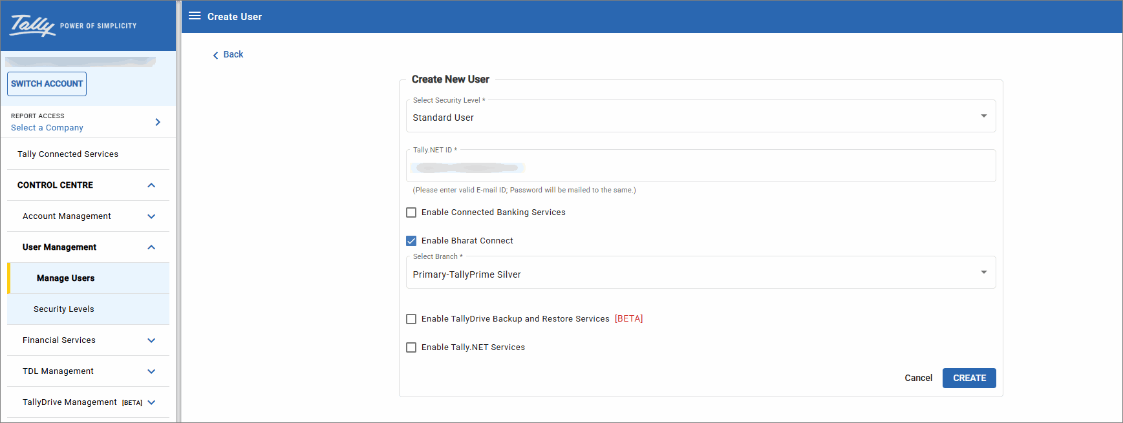Click the Back arrow link
1123x423 pixels.
[x=228, y=55]
